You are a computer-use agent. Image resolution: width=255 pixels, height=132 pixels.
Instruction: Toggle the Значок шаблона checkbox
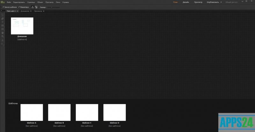pyautogui.click(x=3, y=7)
